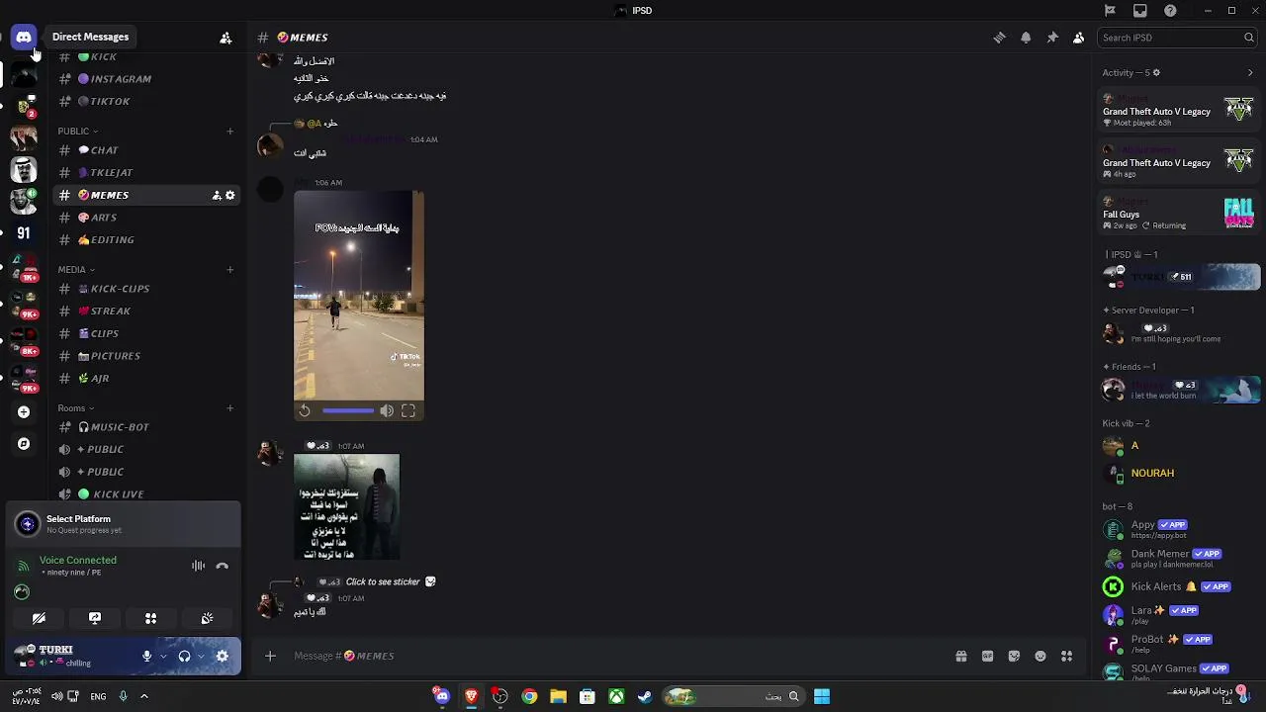This screenshot has width=1266, height=712.
Task: Toggle camera on in voice panel
Action: click(39, 618)
